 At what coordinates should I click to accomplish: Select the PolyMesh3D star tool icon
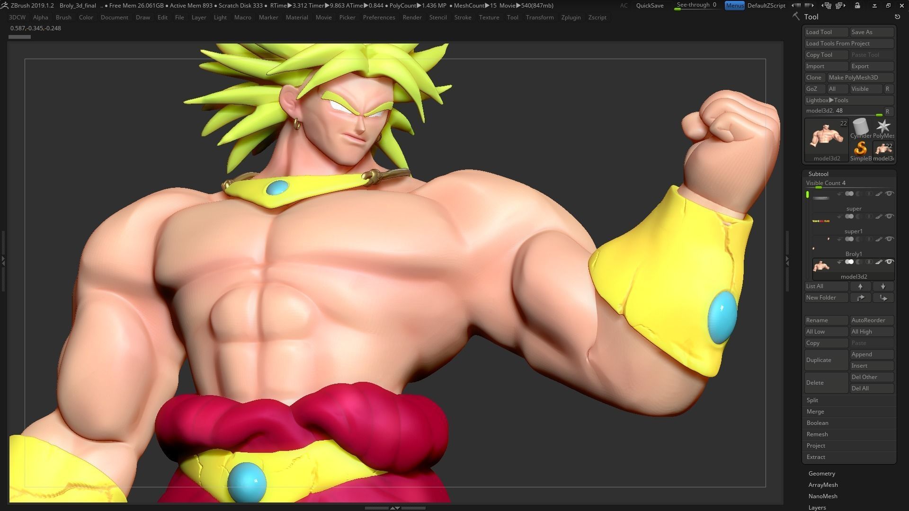point(883,128)
